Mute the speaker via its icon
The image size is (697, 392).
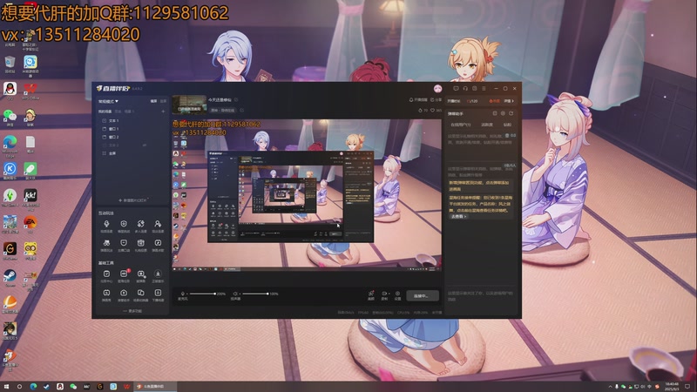coord(235,294)
